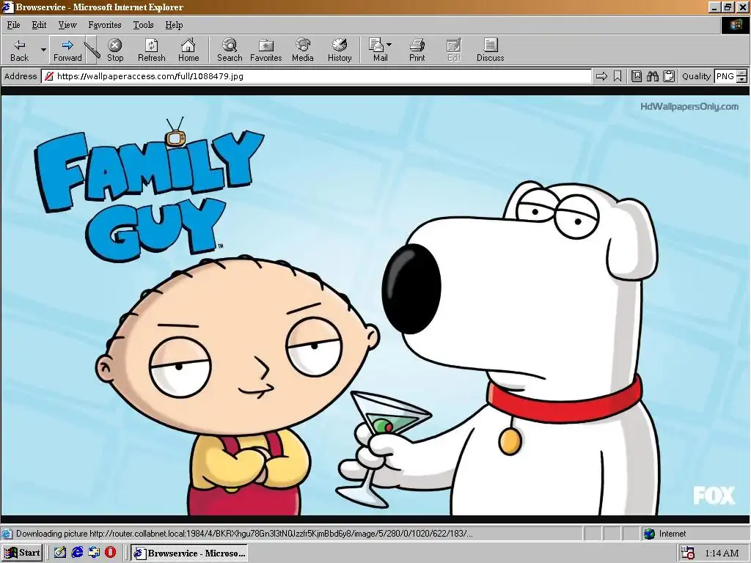Image resolution: width=751 pixels, height=563 pixels.
Task: Open the View menu
Action: coord(67,25)
